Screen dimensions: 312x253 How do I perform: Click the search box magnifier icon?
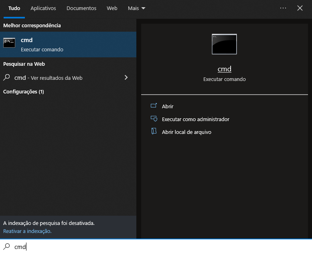pyautogui.click(x=6, y=247)
